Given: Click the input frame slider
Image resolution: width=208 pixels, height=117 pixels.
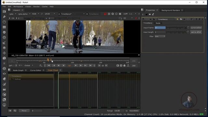Looking at the screenshot, I should [x=176, y=28].
